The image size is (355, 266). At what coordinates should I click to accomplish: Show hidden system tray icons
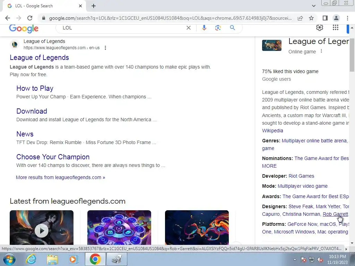295,259
